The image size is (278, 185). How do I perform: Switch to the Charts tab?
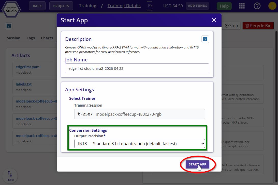coord(47,38)
